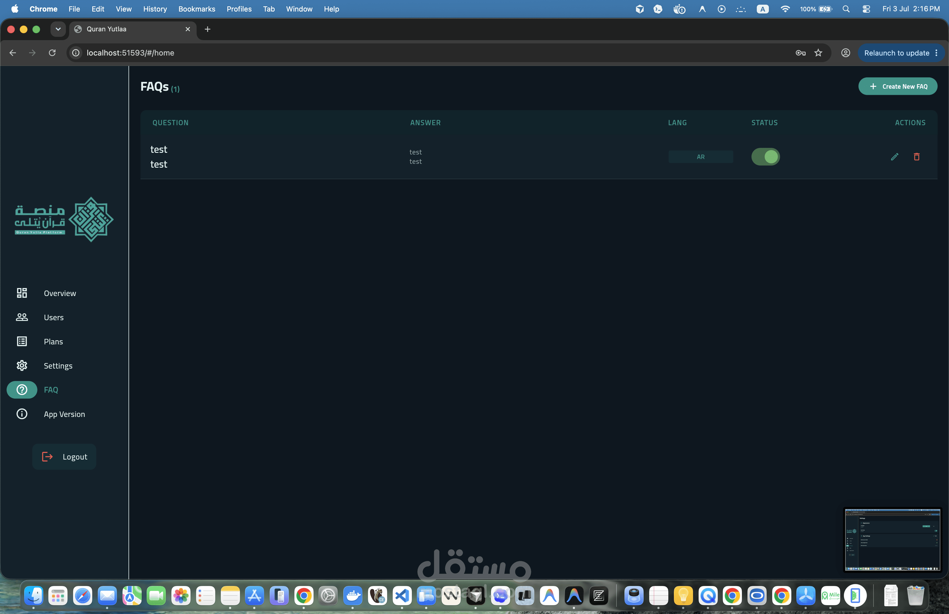Click the FAQs page heading
The width and height of the screenshot is (949, 614).
pos(155,87)
